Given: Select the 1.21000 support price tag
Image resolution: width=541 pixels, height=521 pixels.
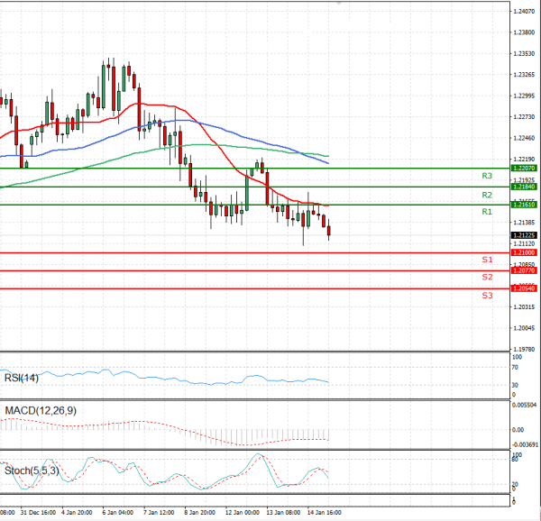Looking at the screenshot, I should pos(524,252).
